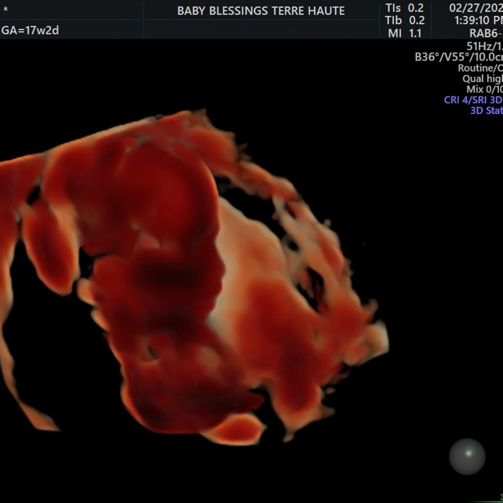Click the Routine preset label
The width and height of the screenshot is (503, 503).
click(x=480, y=68)
